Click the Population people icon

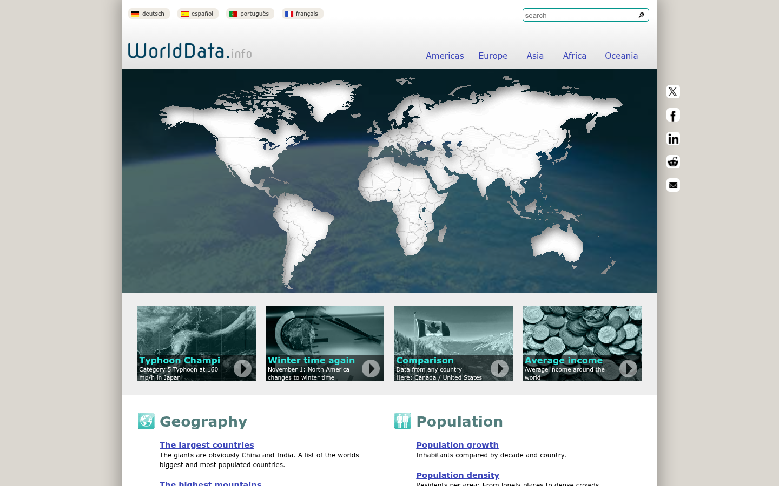point(402,421)
